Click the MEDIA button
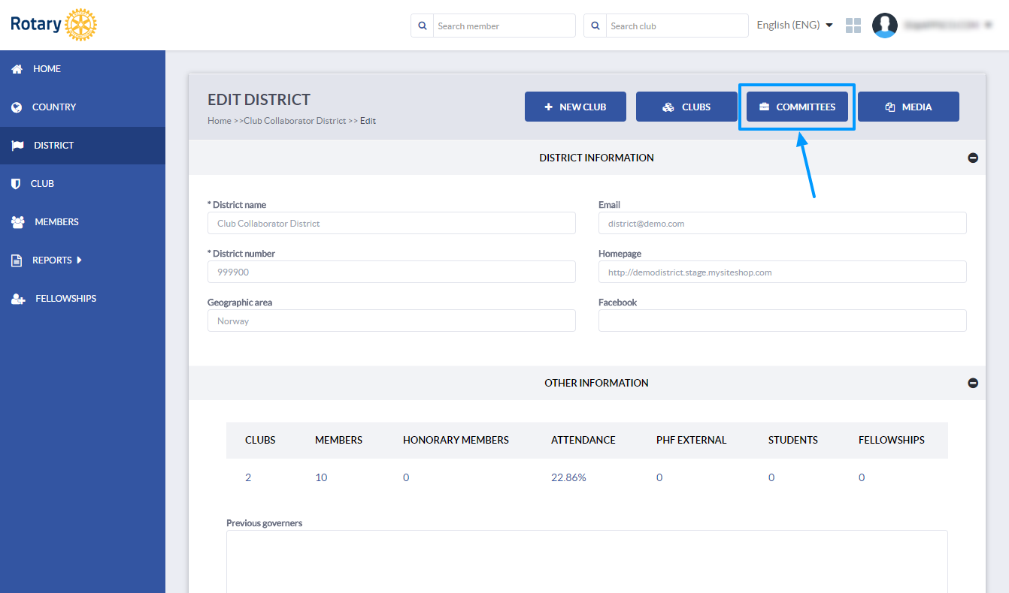This screenshot has width=1009, height=593. (908, 107)
